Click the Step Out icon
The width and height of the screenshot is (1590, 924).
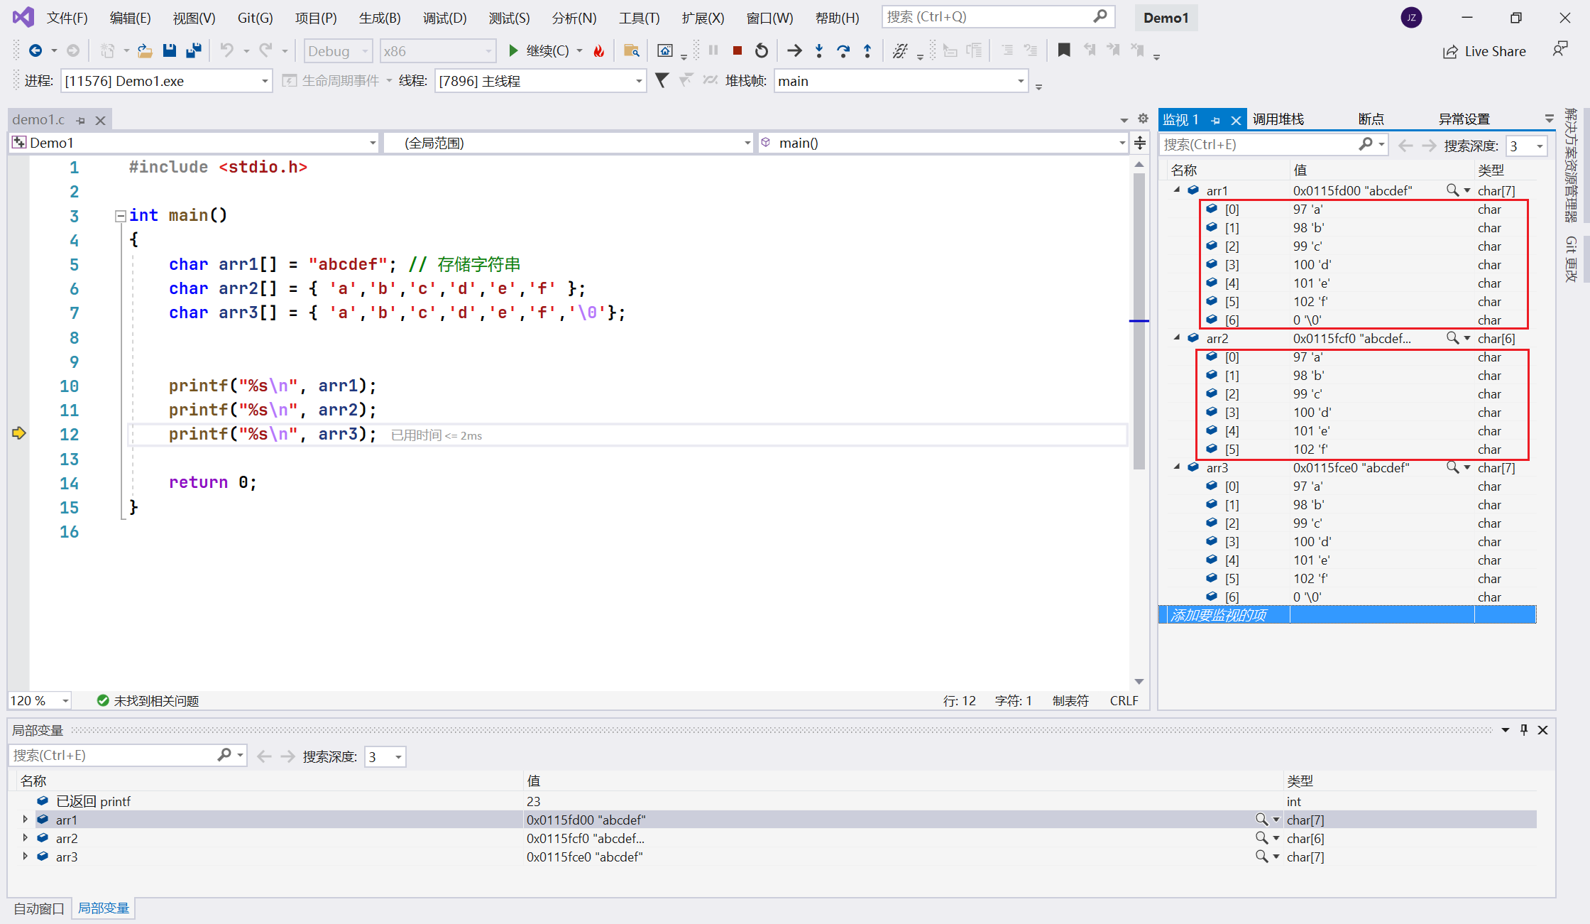click(867, 50)
